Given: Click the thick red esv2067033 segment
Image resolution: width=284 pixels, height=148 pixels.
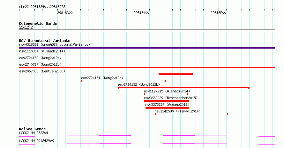Looking at the screenshot, I should pyautogui.click(x=176, y=74).
